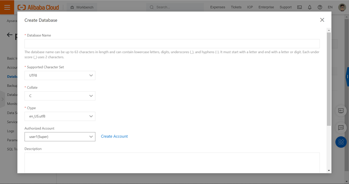Open the notifications bell
The width and height of the screenshot is (349, 184).
click(x=310, y=7)
